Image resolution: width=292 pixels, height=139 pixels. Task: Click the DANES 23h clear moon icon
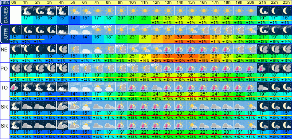coord(286,10)
